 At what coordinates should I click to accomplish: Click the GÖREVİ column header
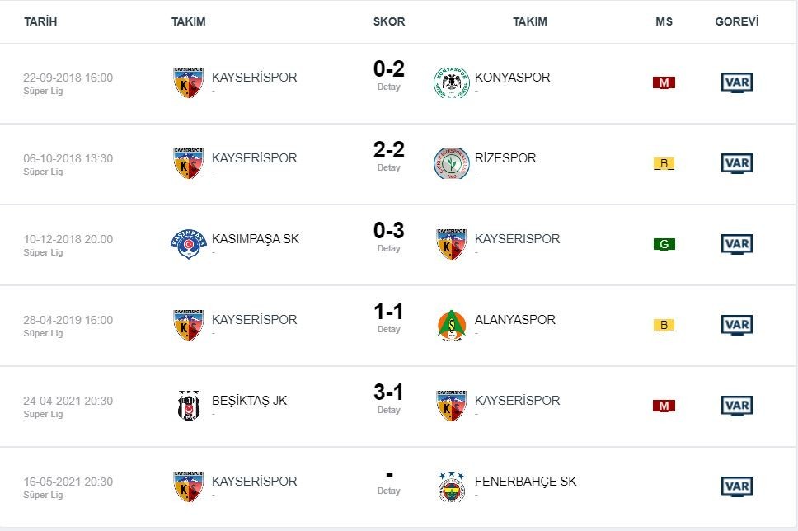(x=736, y=22)
